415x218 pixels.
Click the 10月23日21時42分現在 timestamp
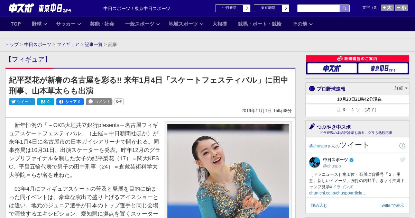pos(359,99)
